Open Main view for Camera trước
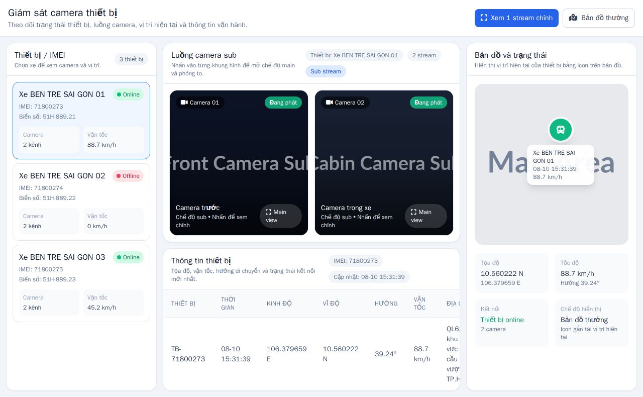The height and width of the screenshot is (397, 643). pos(281,216)
